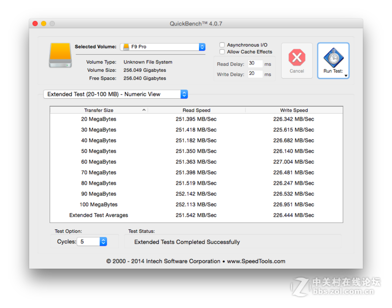Enable the Asynchronous I/O checkbox
Image resolution: width=392 pixels, height=308 pixels.
[222, 44]
